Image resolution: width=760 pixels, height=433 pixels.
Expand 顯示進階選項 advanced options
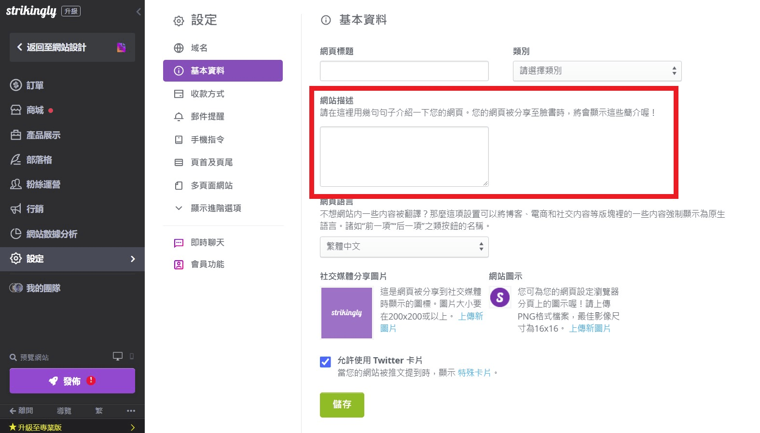[x=215, y=208]
